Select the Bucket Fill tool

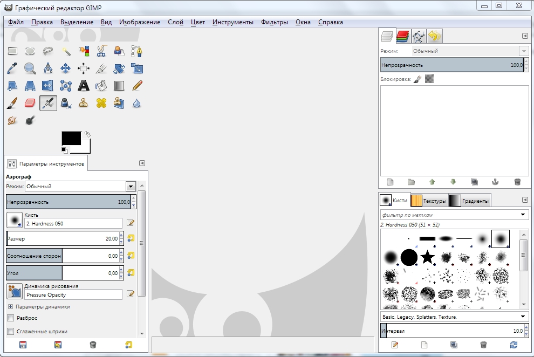(x=101, y=85)
